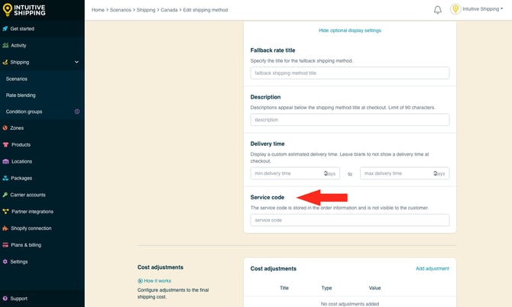Click the Shopify connection icon
Image resolution: width=512 pixels, height=307 pixels.
pyautogui.click(x=5, y=228)
